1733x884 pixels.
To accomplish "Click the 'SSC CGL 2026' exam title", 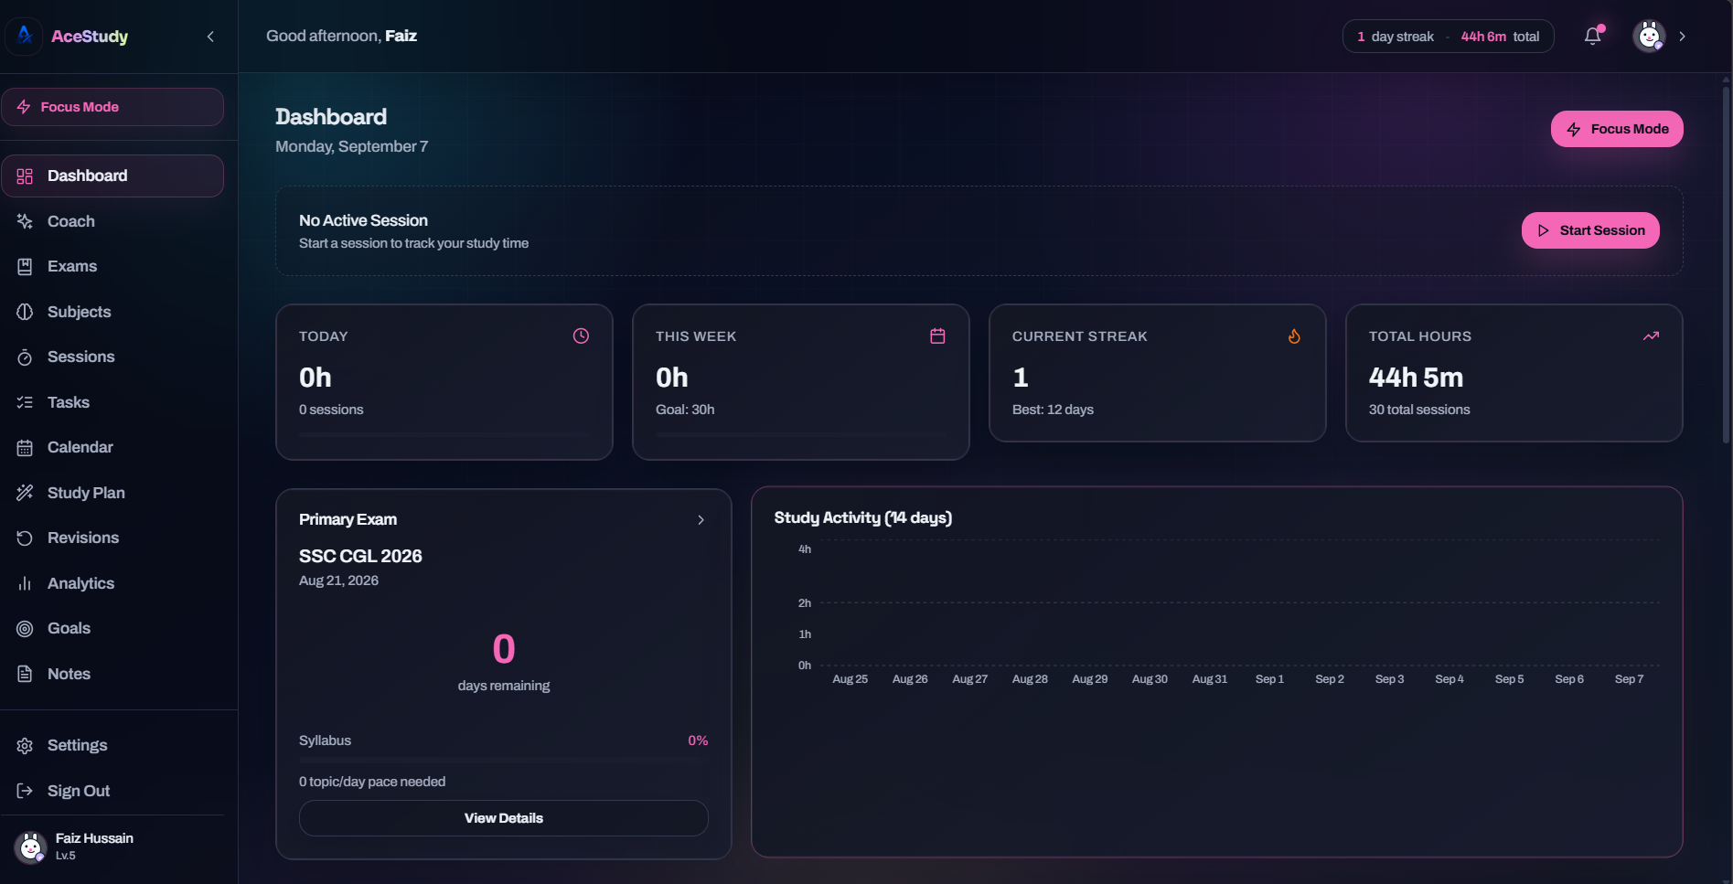I will click(360, 556).
